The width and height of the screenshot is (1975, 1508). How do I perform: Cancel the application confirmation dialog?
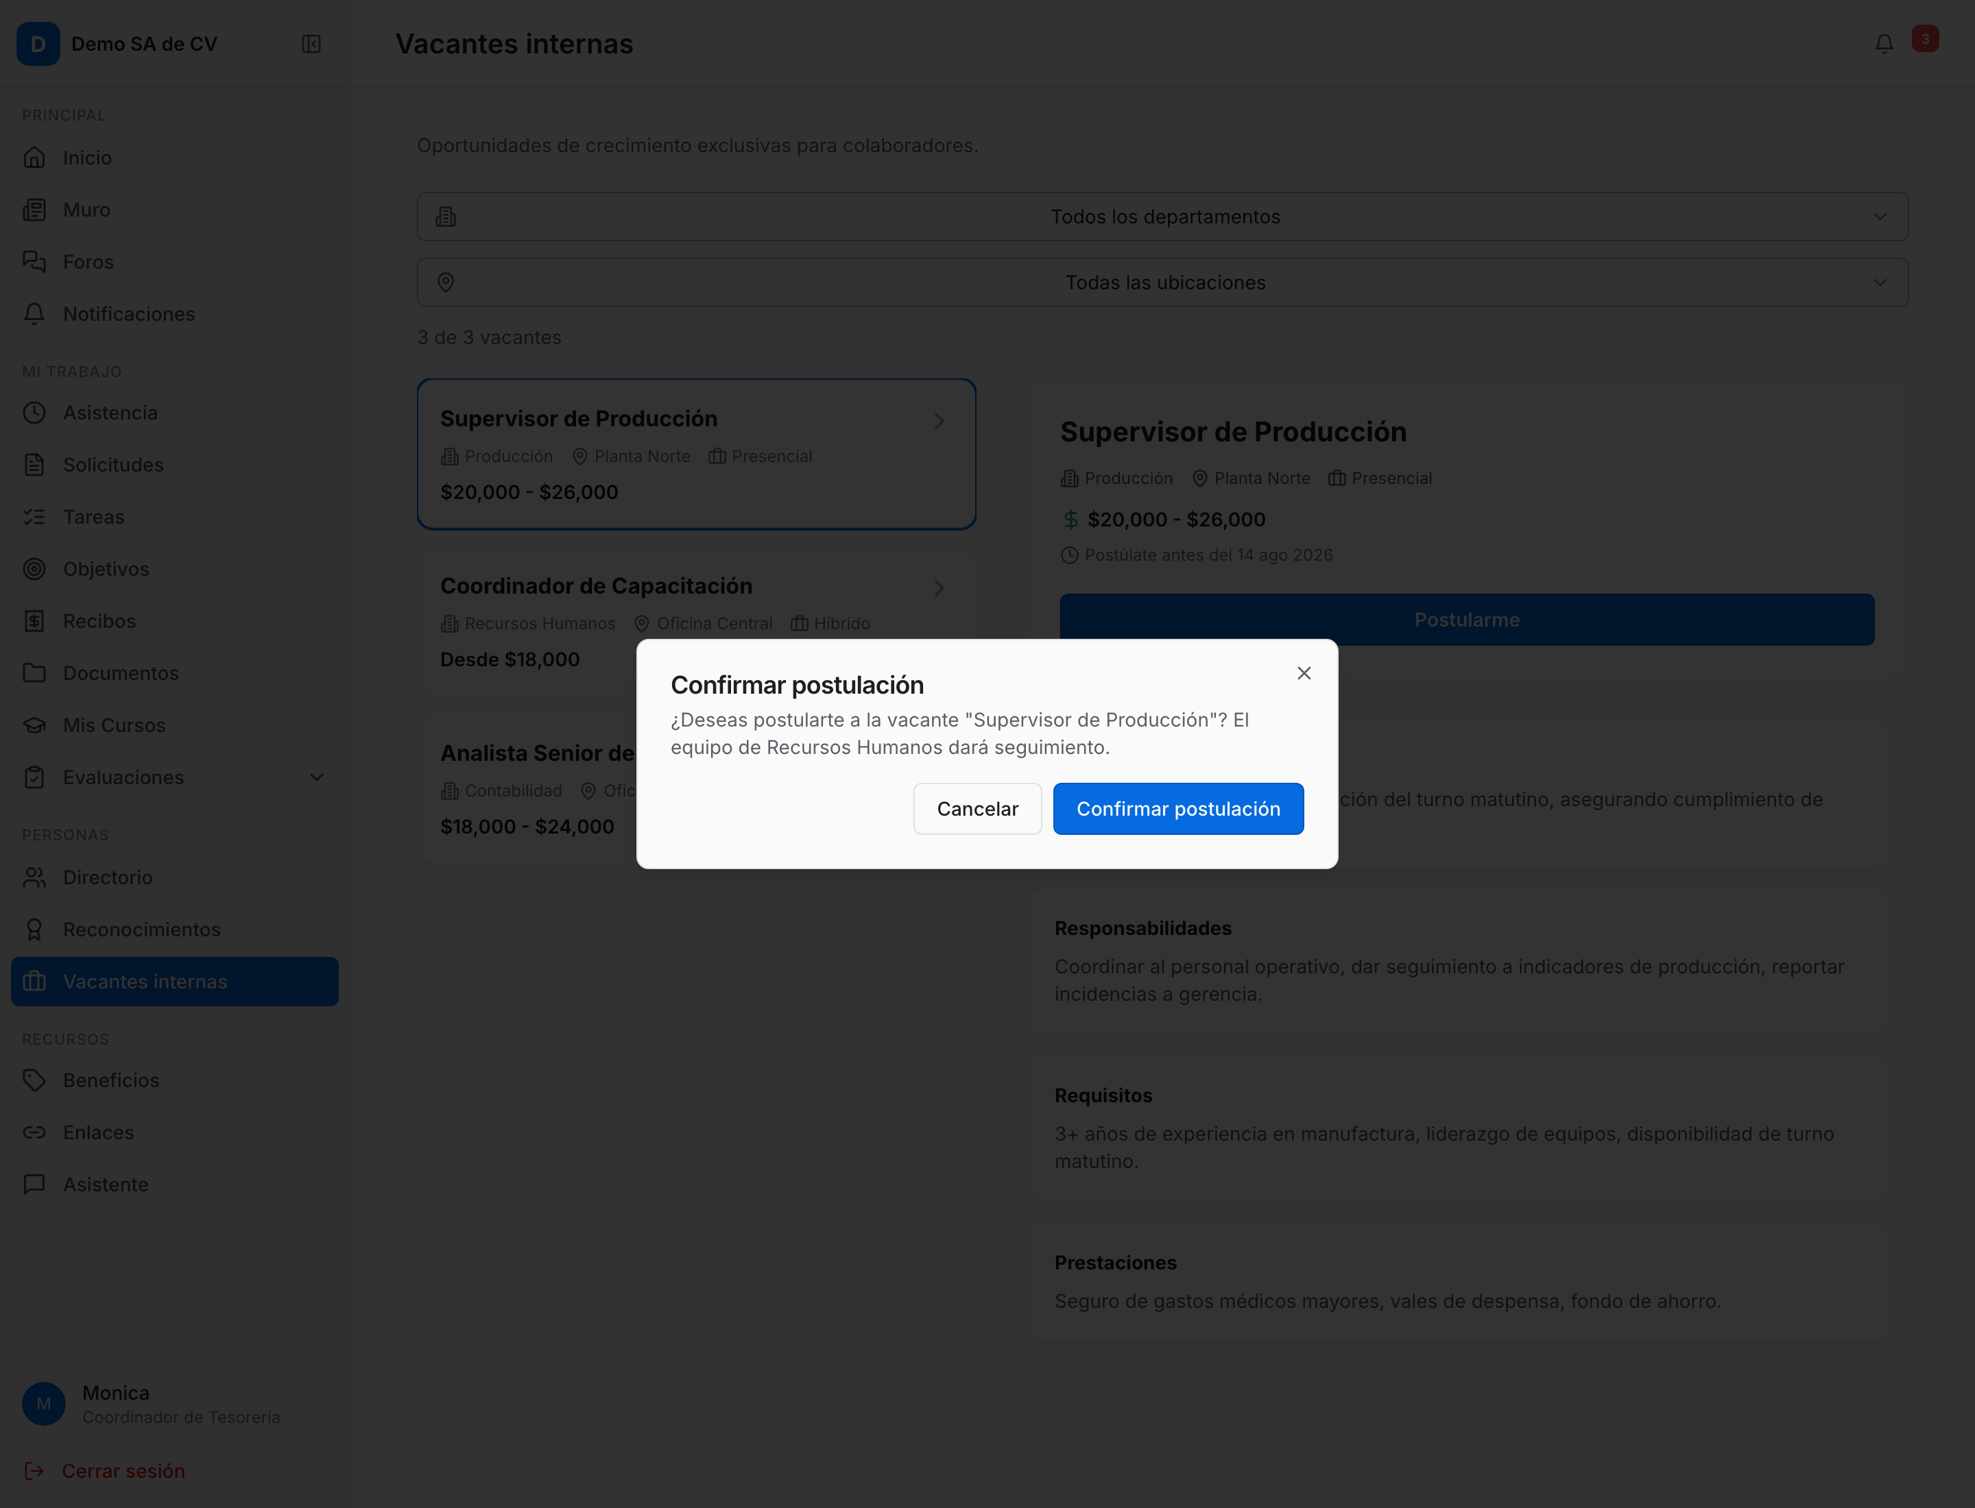(x=977, y=809)
